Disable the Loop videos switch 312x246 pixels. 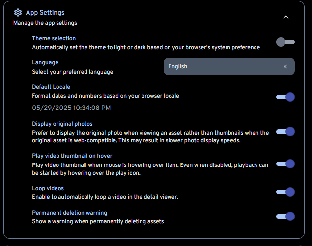click(x=285, y=192)
